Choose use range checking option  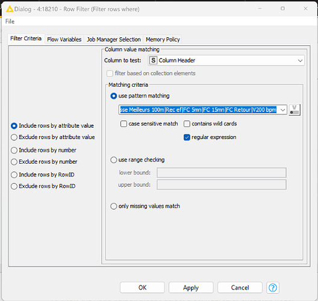[114, 160]
